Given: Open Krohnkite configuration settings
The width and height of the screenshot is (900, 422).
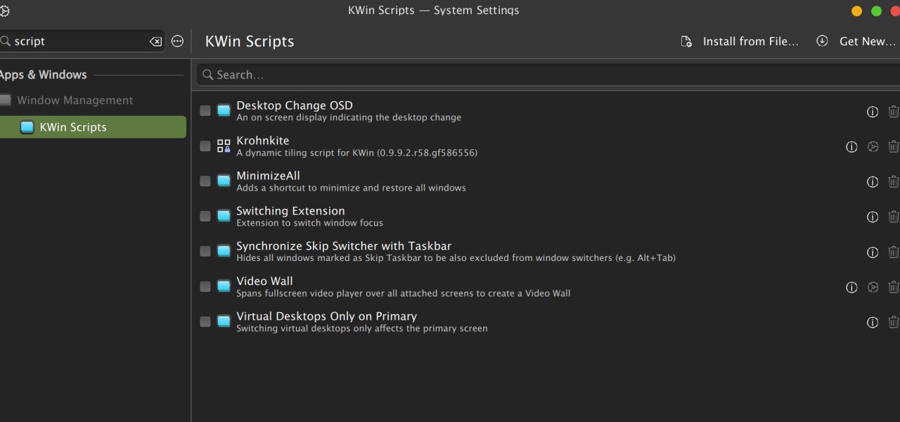Looking at the screenshot, I should 873,147.
